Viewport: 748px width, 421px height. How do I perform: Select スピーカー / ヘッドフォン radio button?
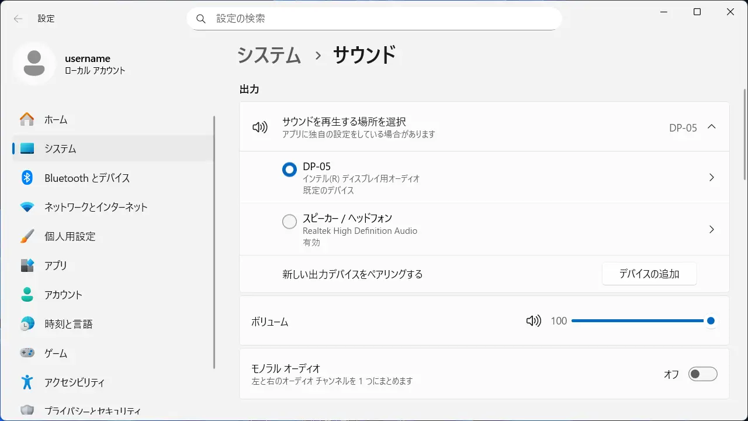(x=289, y=222)
